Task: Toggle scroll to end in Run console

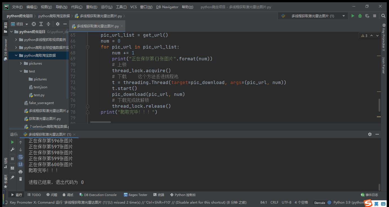Action: (x=21, y=164)
